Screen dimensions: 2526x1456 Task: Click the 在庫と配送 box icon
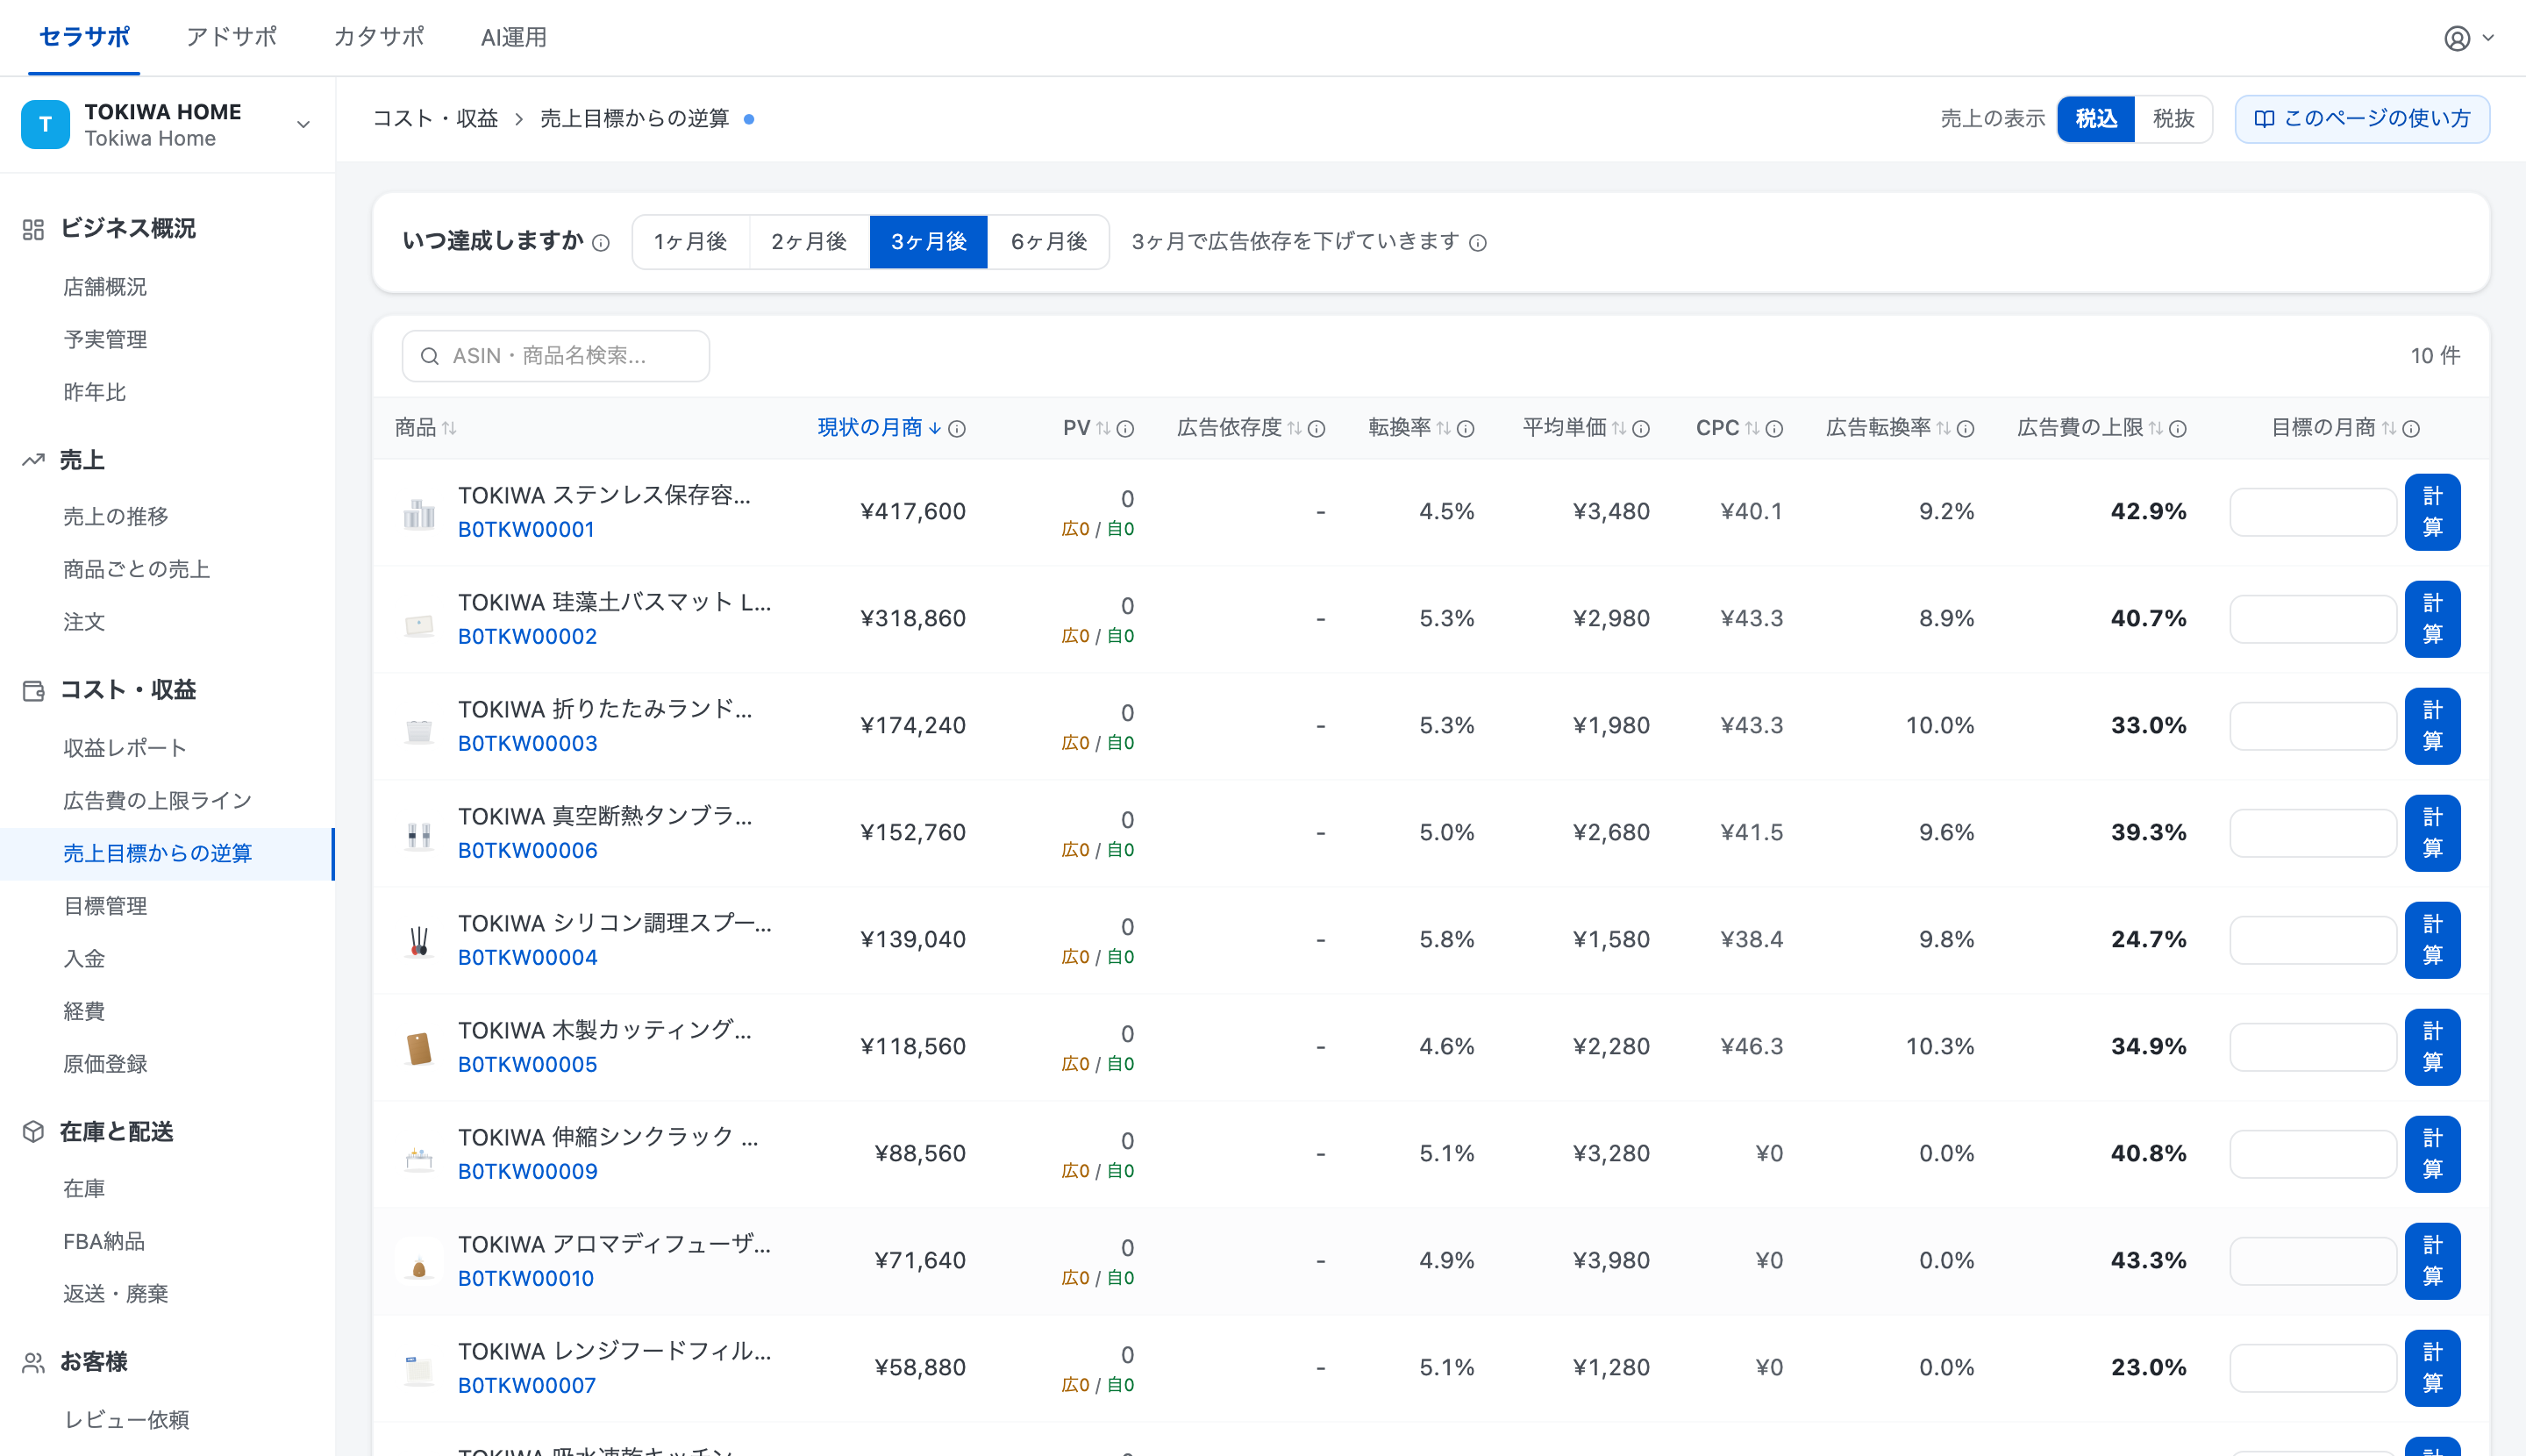click(x=33, y=1132)
